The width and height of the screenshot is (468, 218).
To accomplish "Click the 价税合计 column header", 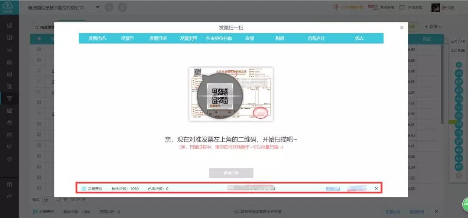I will [x=316, y=38].
